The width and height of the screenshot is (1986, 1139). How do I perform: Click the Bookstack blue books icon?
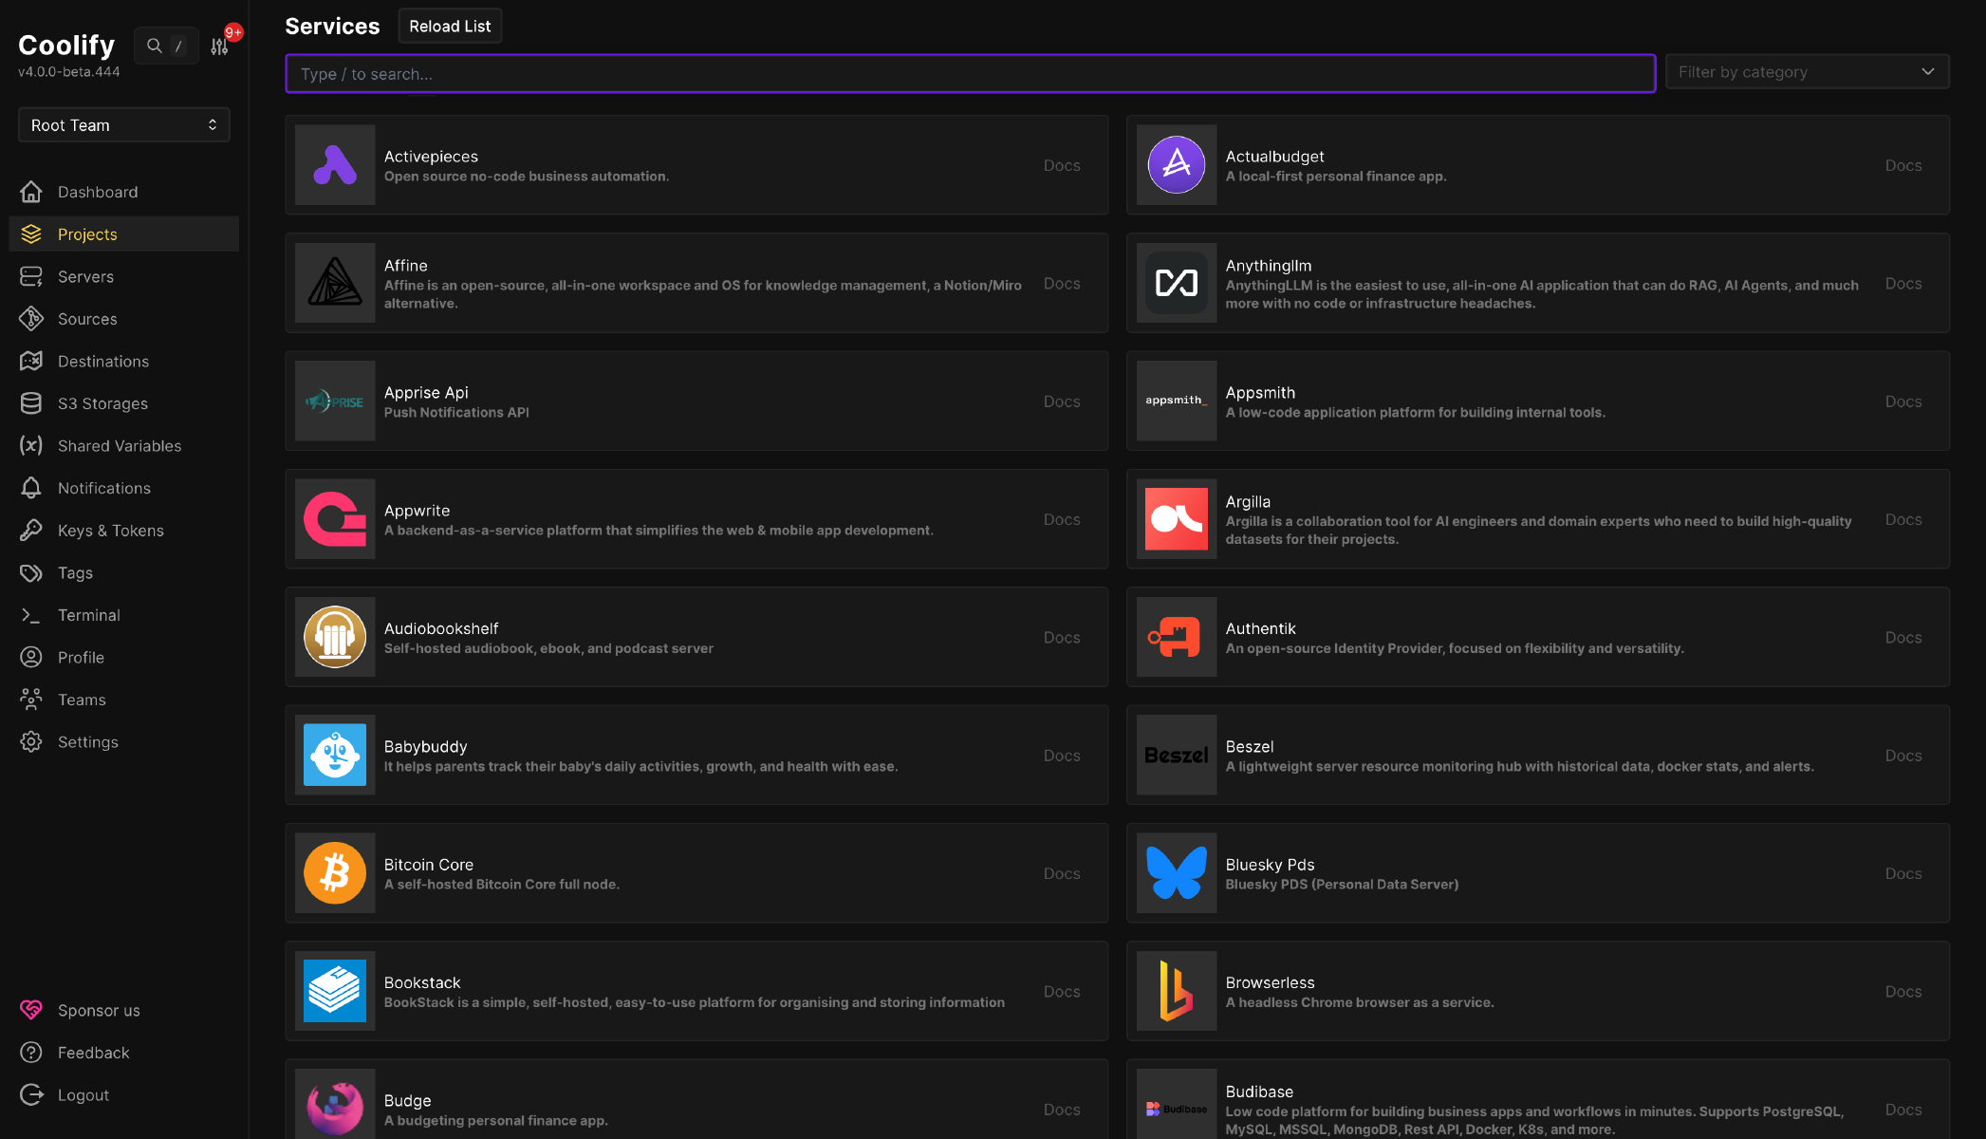pos(335,991)
